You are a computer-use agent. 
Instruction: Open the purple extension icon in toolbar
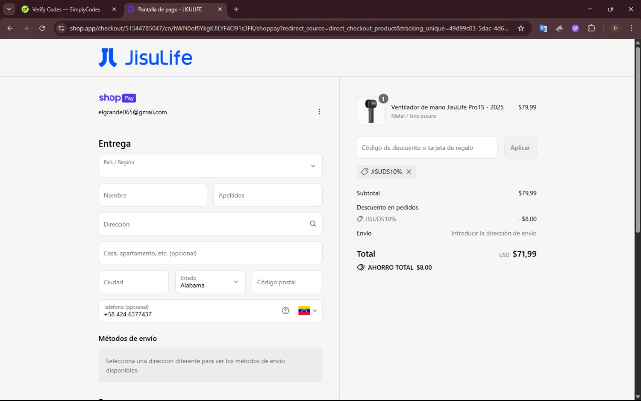575,28
